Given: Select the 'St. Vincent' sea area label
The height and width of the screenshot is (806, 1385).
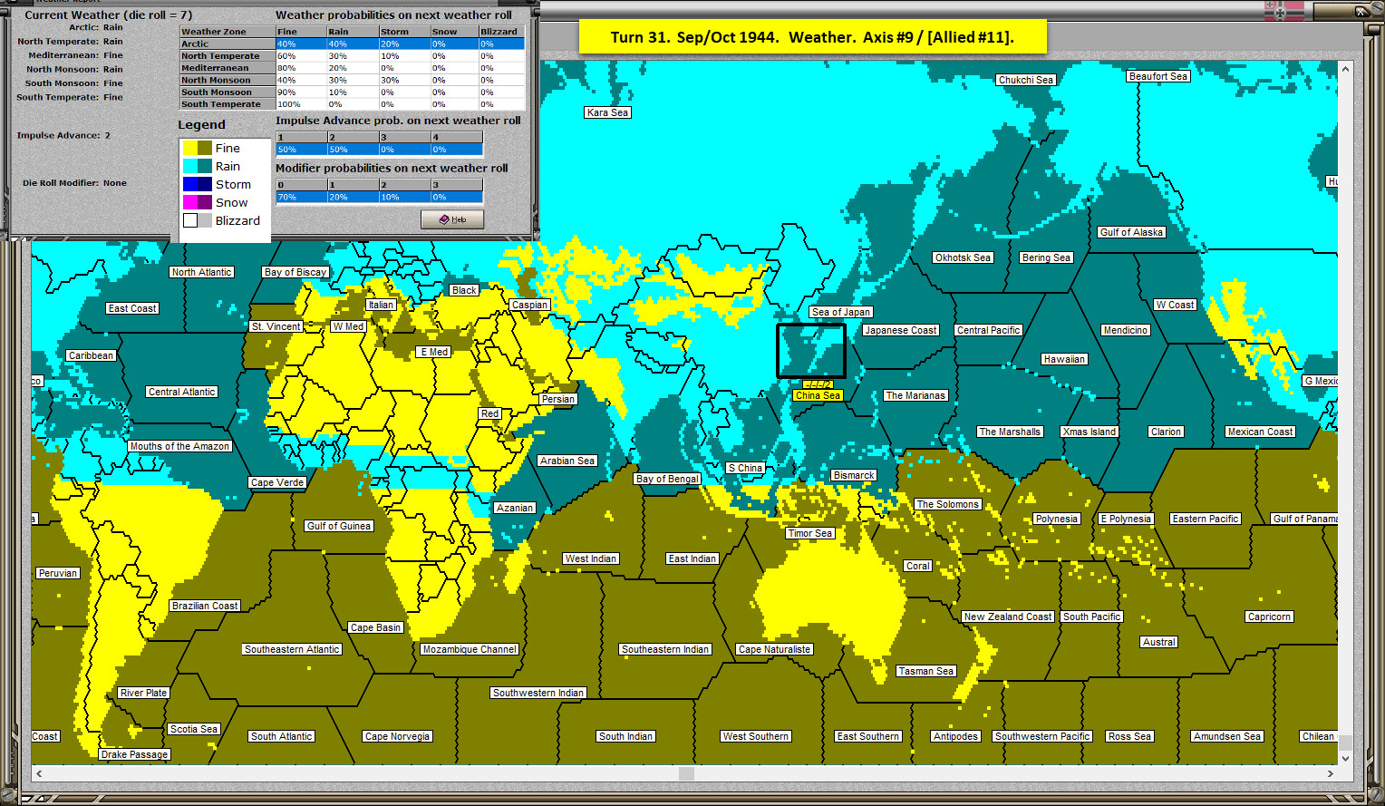Looking at the screenshot, I should point(276,326).
